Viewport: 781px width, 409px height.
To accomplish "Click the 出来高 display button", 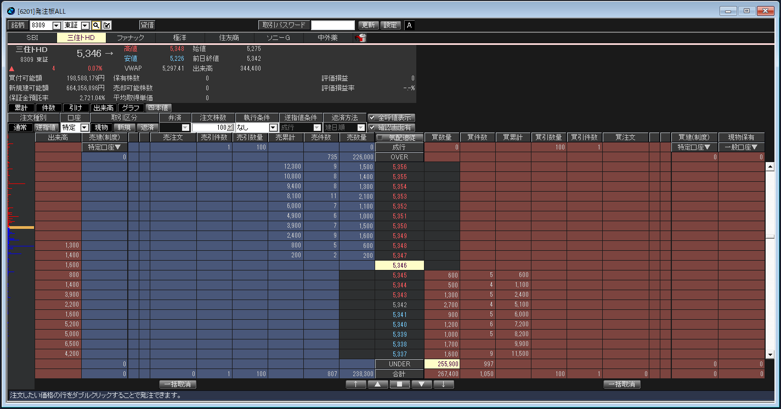I will pyautogui.click(x=103, y=108).
